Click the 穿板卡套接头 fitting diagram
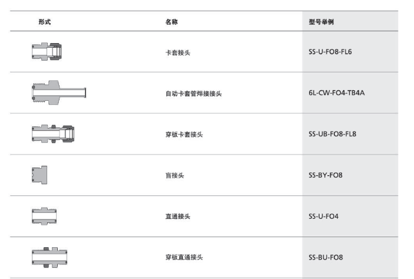414x279 pixels. pos(53,134)
